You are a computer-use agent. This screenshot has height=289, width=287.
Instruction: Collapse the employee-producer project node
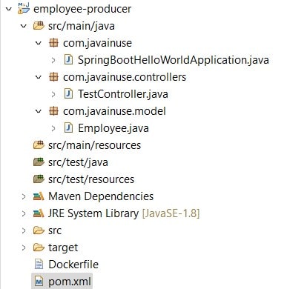point(9,9)
